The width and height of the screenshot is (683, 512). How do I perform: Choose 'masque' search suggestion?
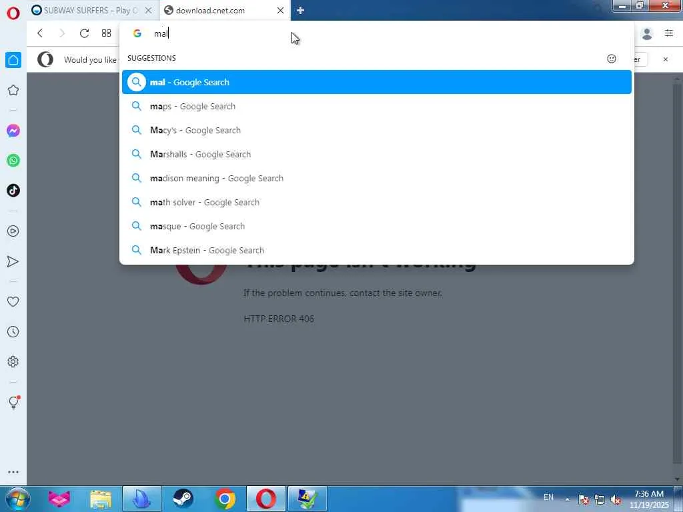point(377,226)
